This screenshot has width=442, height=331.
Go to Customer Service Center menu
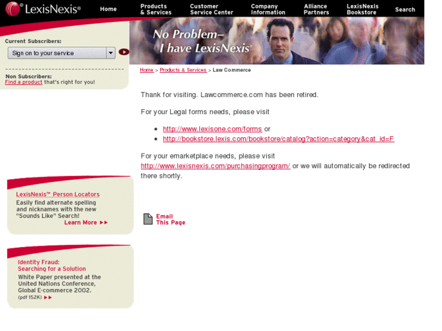pyautogui.click(x=212, y=9)
